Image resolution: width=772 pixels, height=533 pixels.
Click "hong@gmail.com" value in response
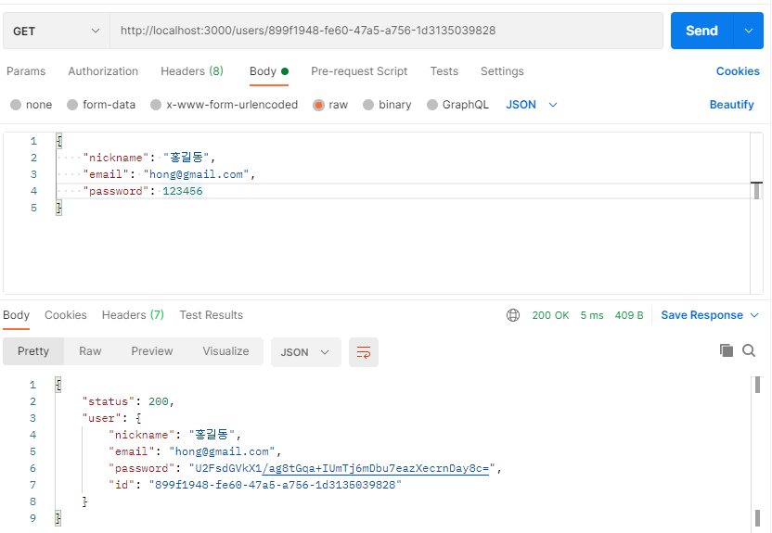coord(222,451)
